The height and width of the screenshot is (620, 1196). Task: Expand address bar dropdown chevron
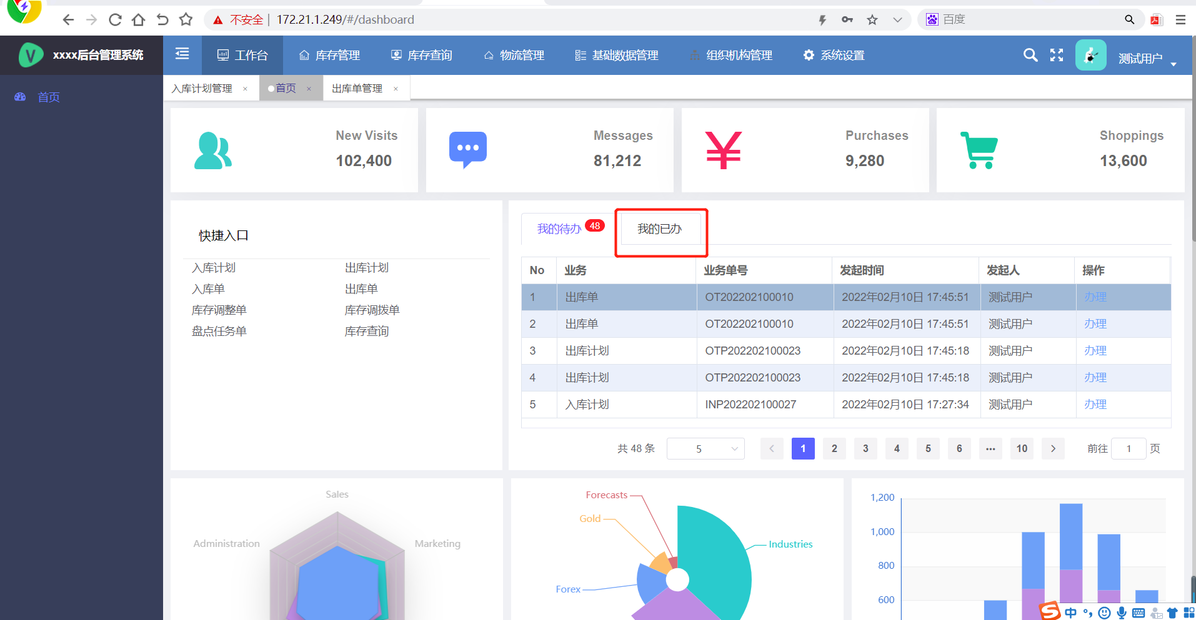(x=897, y=20)
